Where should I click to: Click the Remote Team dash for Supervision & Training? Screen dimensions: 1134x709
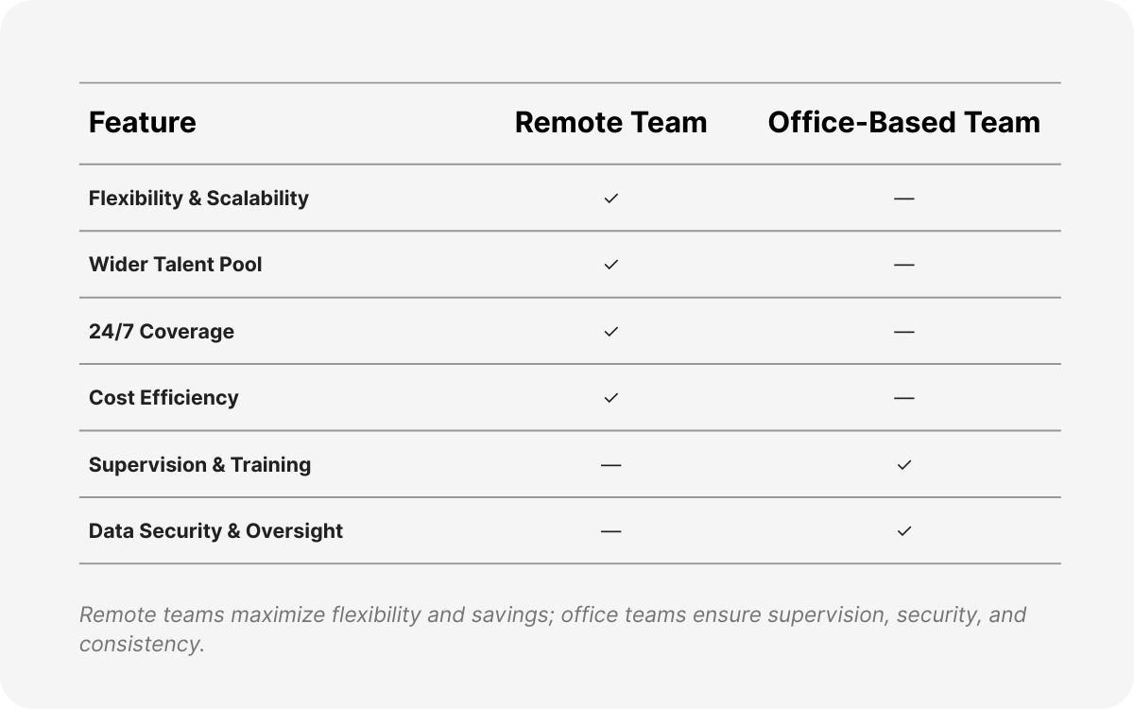610,465
